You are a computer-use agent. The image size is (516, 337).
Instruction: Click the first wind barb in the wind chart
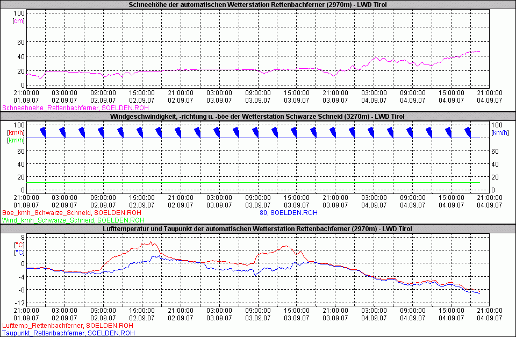pos(44,132)
